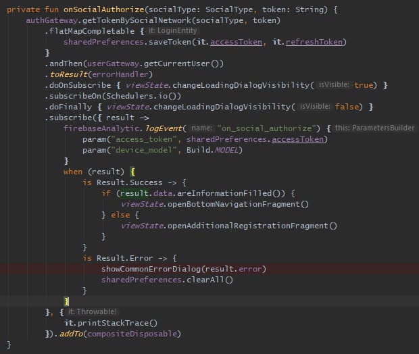419x354 pixels.
Task: Click the highlighted opening brace after when
Action: tap(132, 172)
